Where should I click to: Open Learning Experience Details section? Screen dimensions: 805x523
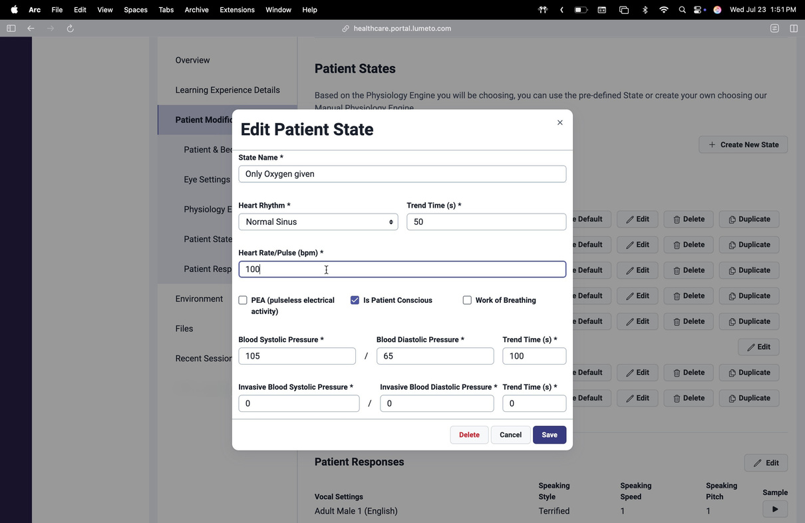pos(228,90)
